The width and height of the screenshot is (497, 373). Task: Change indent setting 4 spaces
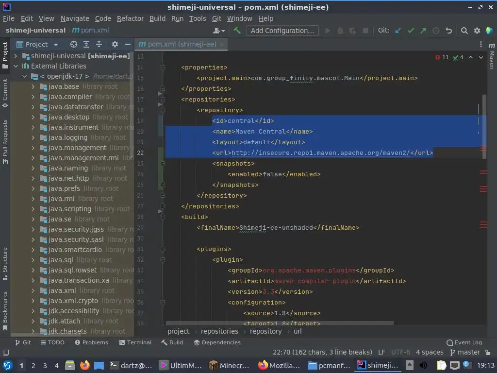[430, 352]
